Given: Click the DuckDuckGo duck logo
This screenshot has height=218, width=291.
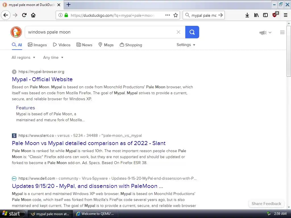Looking at the screenshot, I should pos(16,32).
